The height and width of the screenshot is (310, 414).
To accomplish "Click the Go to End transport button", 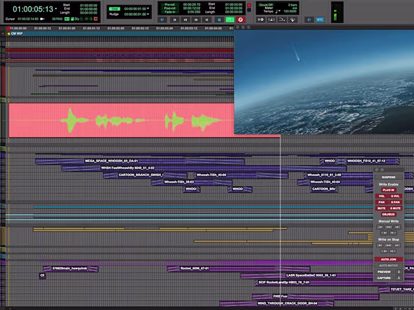I will point(206,20).
